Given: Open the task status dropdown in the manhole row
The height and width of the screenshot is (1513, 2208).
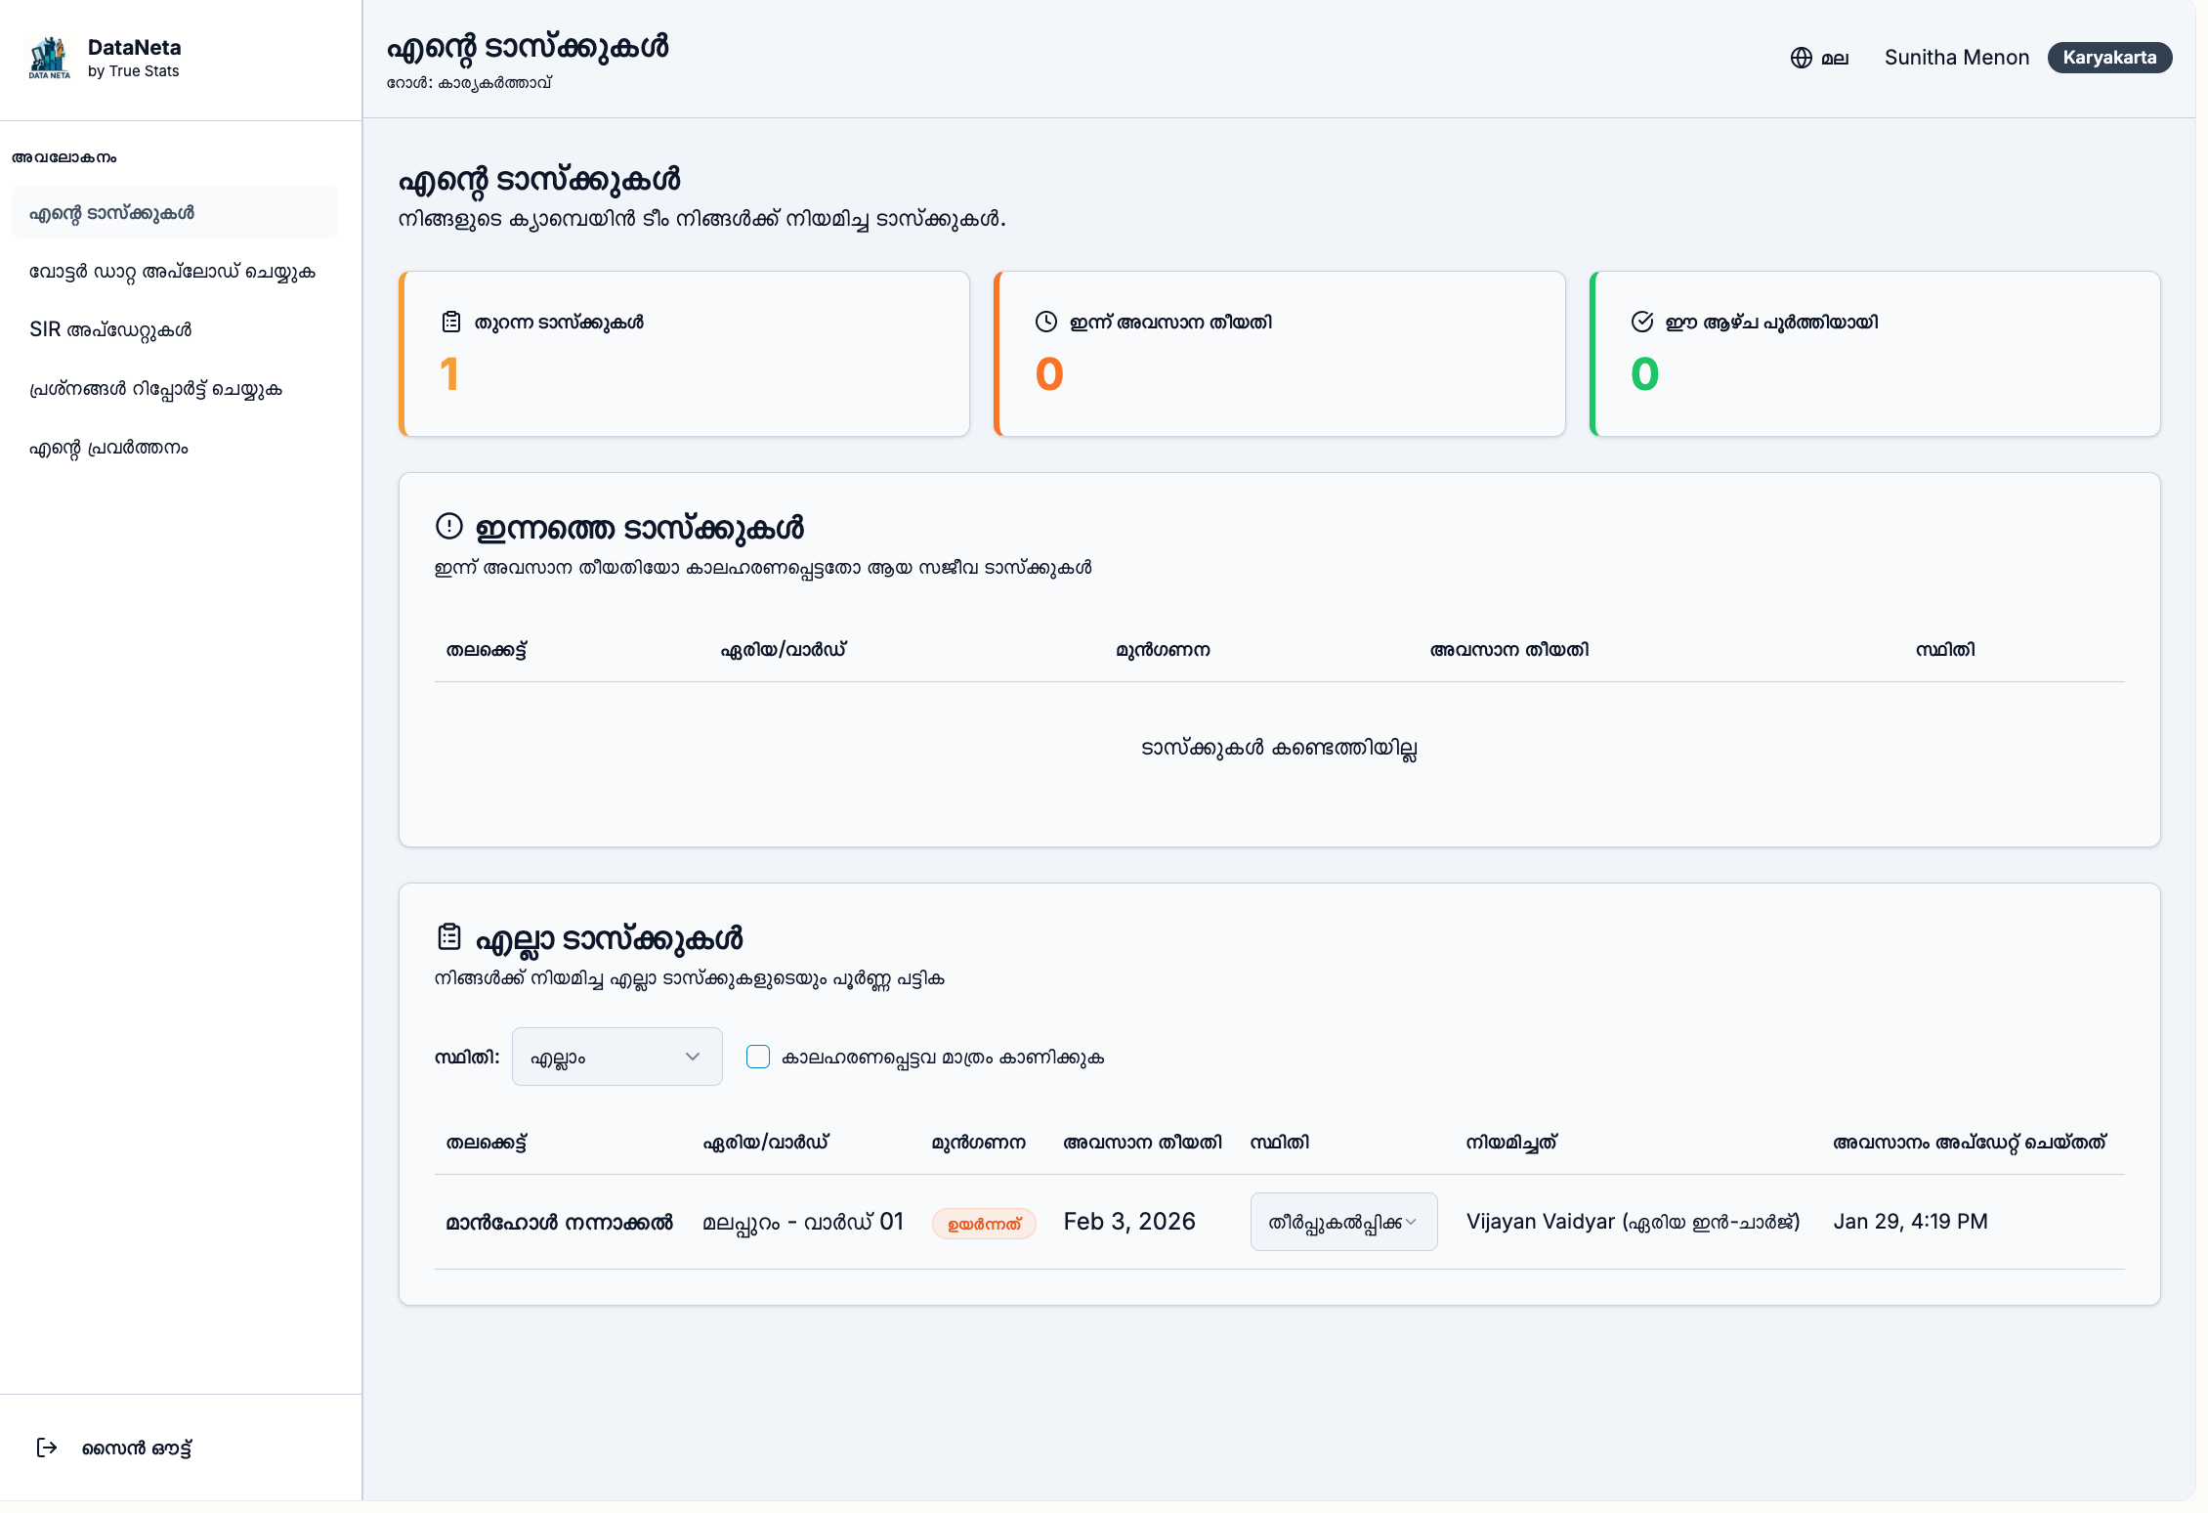Looking at the screenshot, I should (x=1343, y=1222).
